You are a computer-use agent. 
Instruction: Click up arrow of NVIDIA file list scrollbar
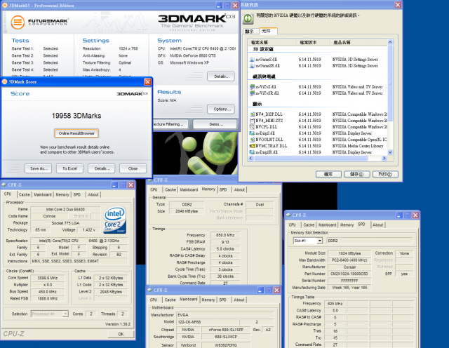pyautogui.click(x=390, y=42)
